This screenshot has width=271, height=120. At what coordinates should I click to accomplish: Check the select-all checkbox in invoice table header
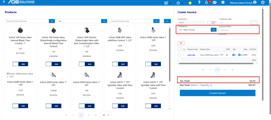click(179, 49)
